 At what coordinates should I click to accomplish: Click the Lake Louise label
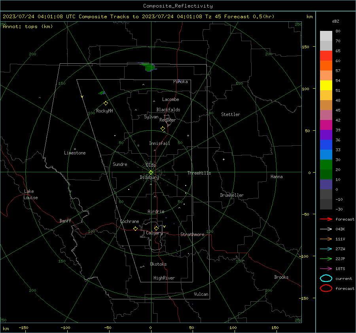(30, 194)
